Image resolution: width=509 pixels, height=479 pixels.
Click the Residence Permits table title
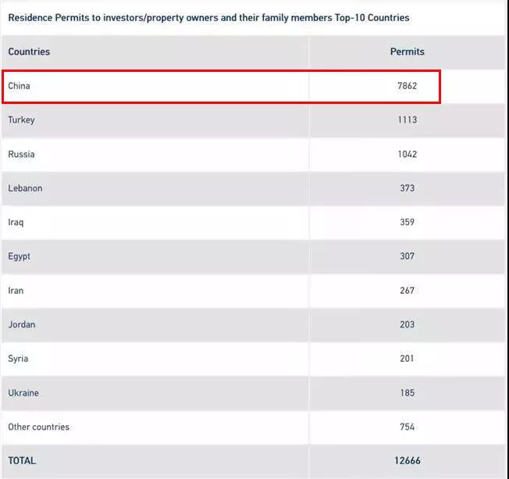click(x=208, y=17)
